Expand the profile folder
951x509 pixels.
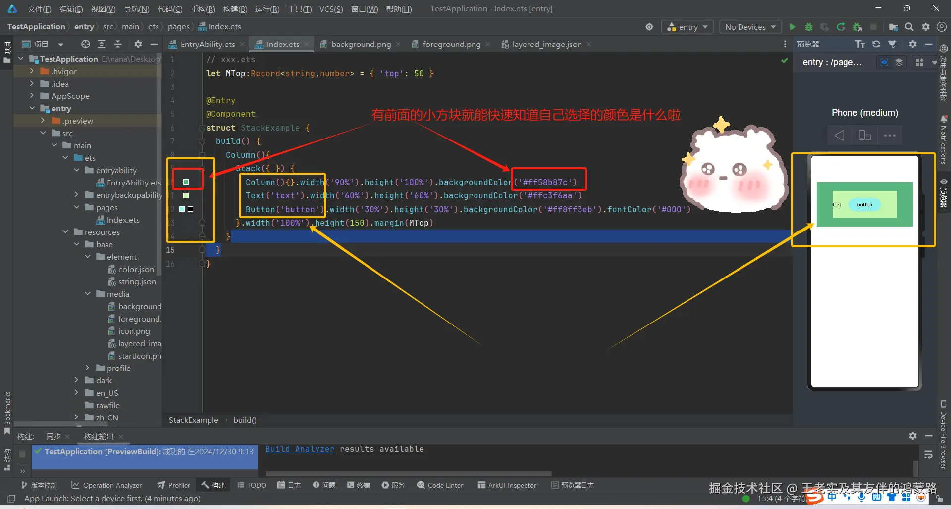[88, 368]
